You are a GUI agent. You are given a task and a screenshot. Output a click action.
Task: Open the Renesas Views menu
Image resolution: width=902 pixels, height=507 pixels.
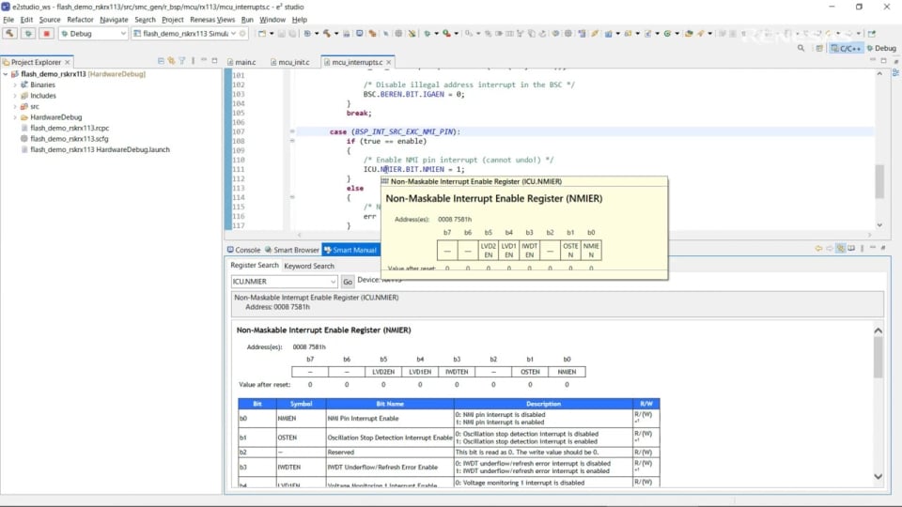coord(212,19)
